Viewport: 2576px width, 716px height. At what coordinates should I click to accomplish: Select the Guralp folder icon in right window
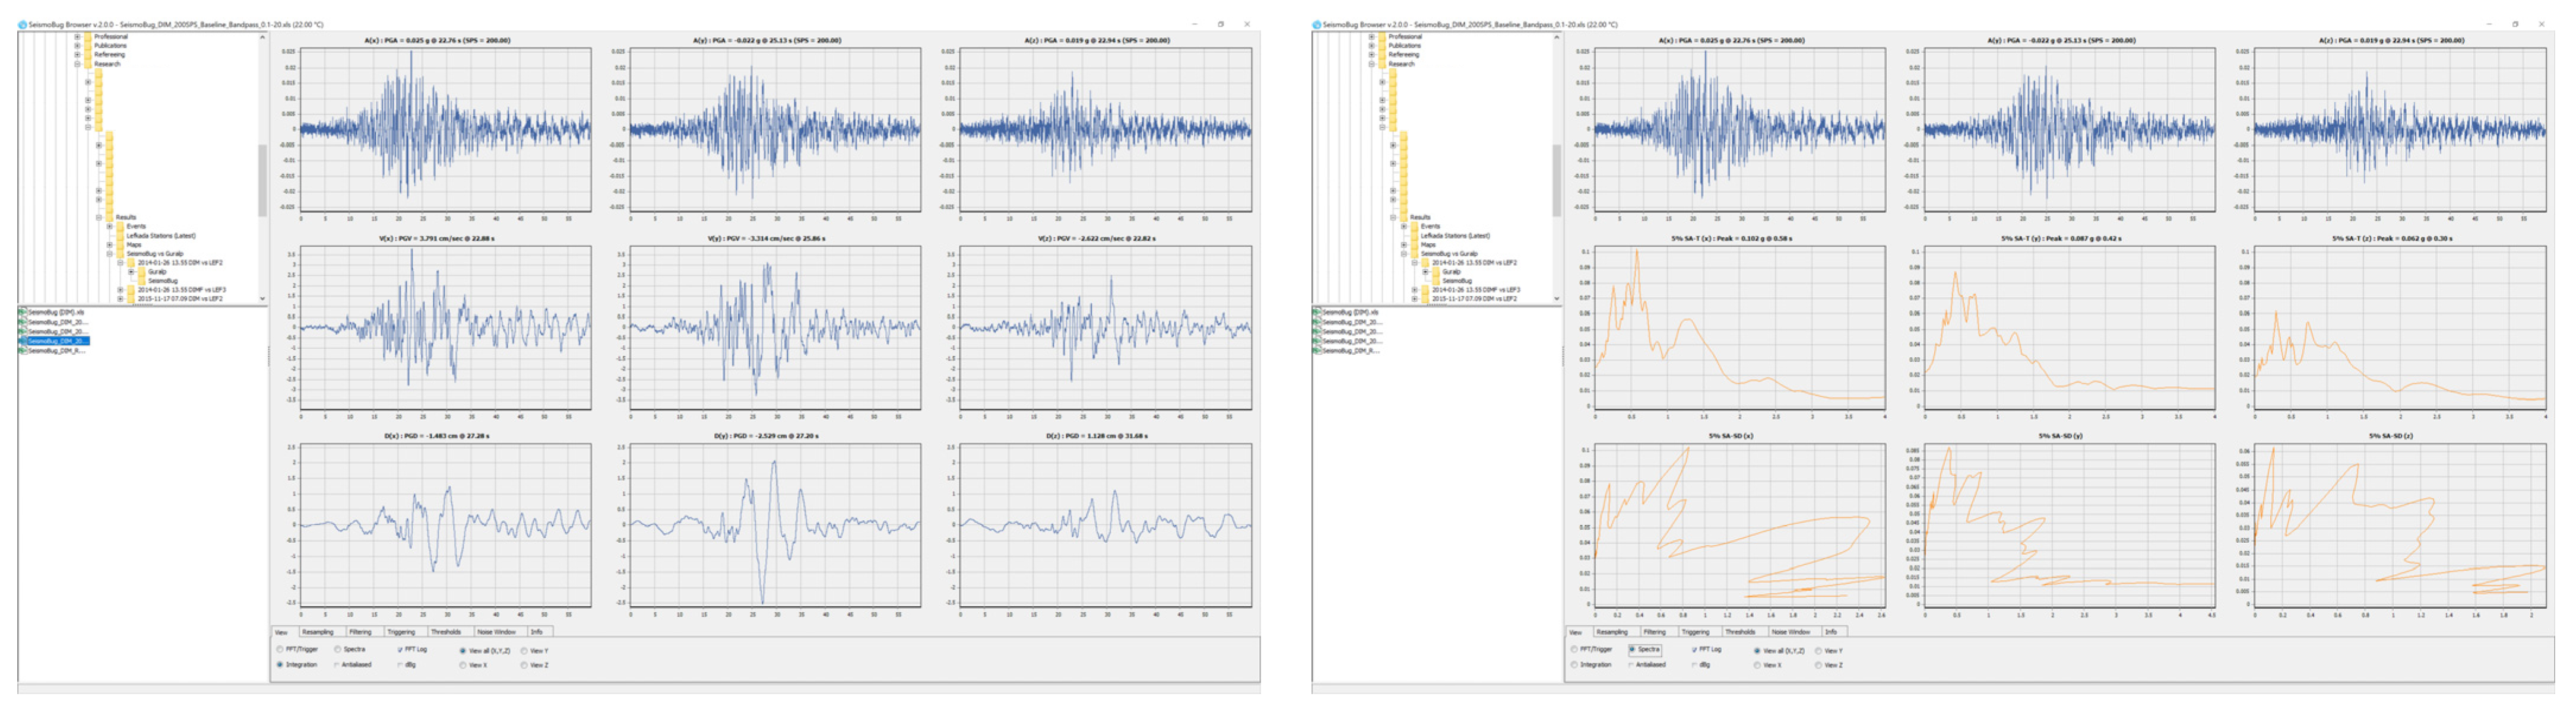click(1436, 272)
